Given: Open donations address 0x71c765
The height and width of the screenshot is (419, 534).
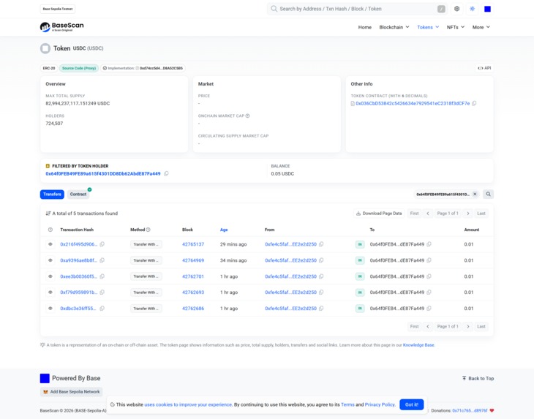Looking at the screenshot, I should tap(470, 411).
